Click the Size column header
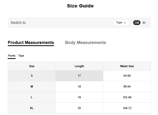The width and height of the screenshot is (158, 115). (x=32, y=66)
